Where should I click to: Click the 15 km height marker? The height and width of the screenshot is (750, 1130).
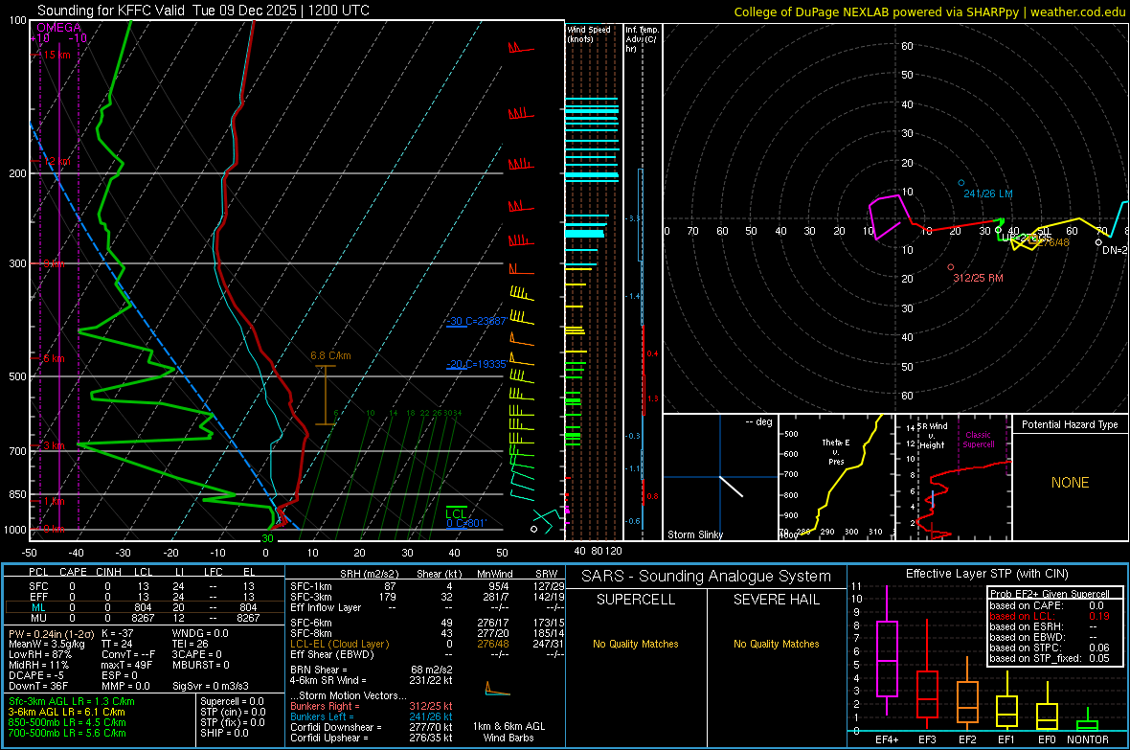click(55, 55)
